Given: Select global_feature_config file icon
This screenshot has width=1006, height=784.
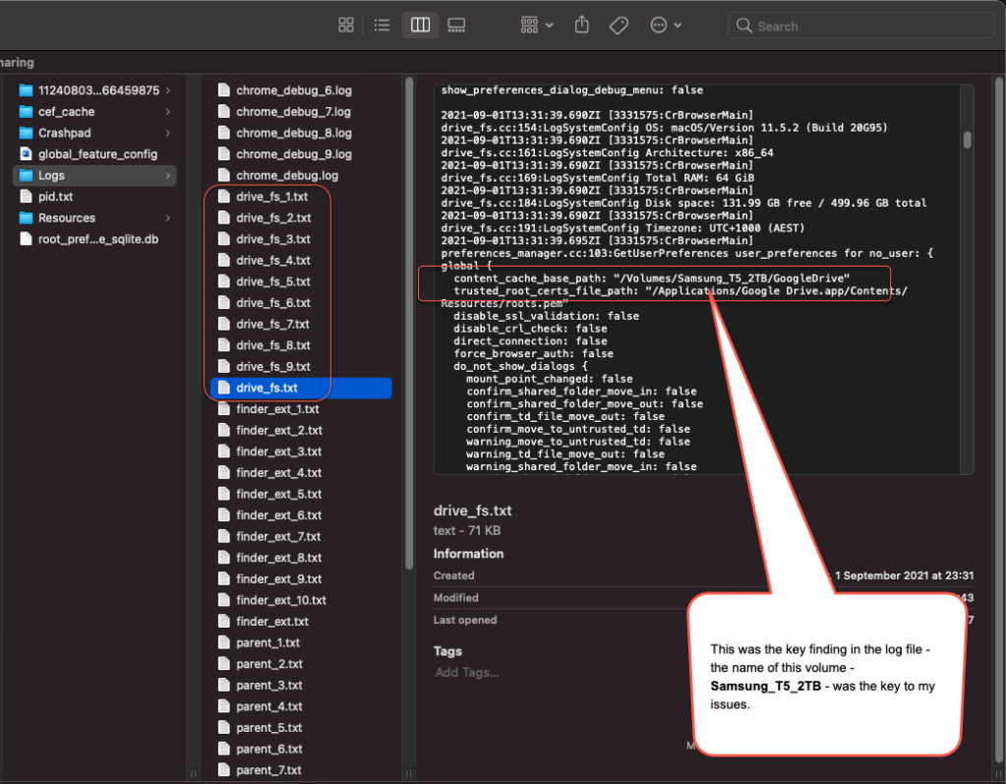Looking at the screenshot, I should 28,154.
